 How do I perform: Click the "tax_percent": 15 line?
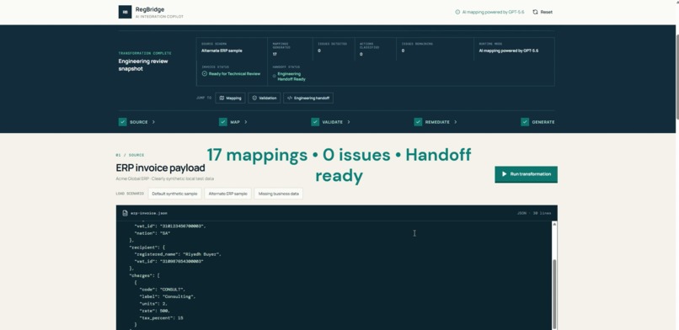pos(161,318)
